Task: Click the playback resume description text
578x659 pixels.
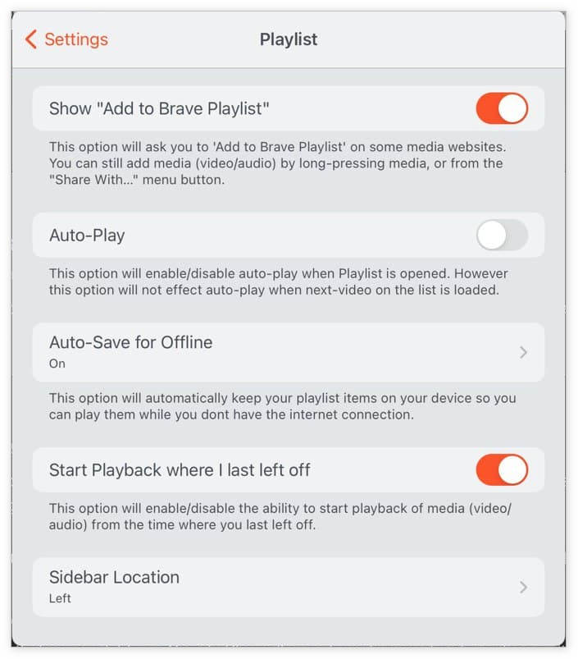Action: point(280,516)
